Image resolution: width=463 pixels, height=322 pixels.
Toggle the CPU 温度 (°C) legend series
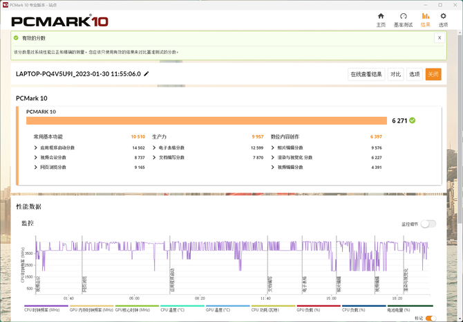[182, 308]
